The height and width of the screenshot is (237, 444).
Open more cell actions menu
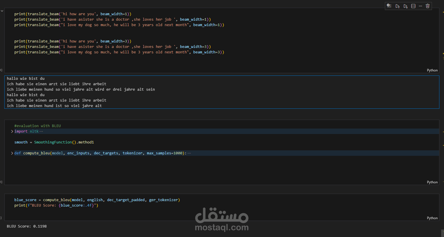pos(420,6)
